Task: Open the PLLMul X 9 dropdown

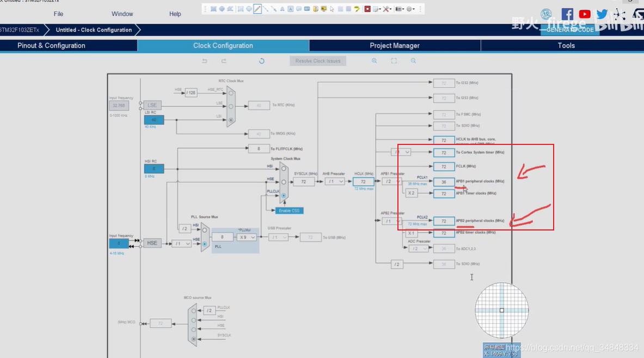Action: tap(247, 237)
